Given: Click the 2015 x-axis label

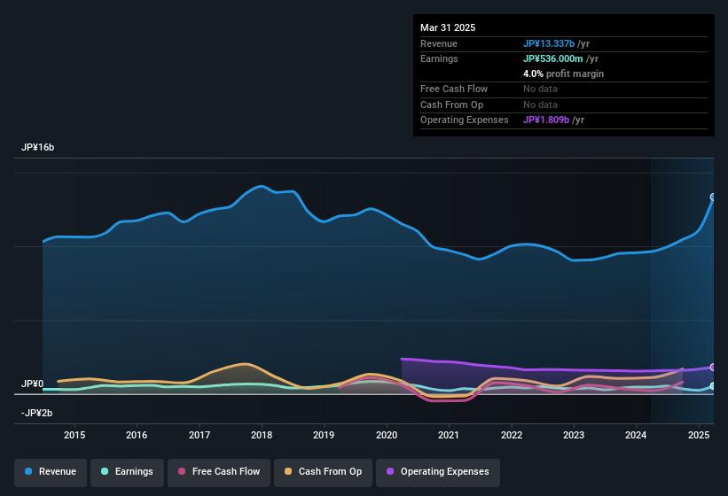Looking at the screenshot, I should coord(74,435).
